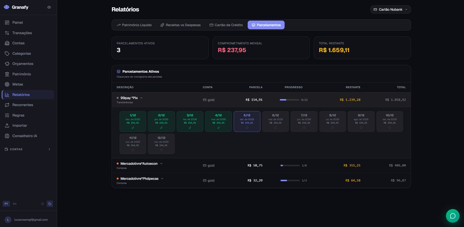
Task: Select paid installment 4/12 mar. de 2026
Action: click(x=218, y=121)
